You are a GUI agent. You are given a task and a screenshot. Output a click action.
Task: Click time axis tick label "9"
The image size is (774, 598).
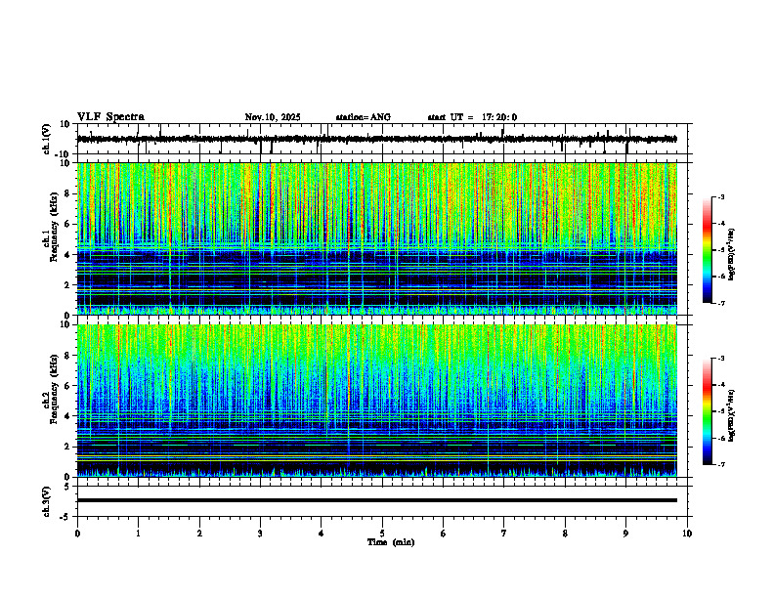pyautogui.click(x=625, y=534)
